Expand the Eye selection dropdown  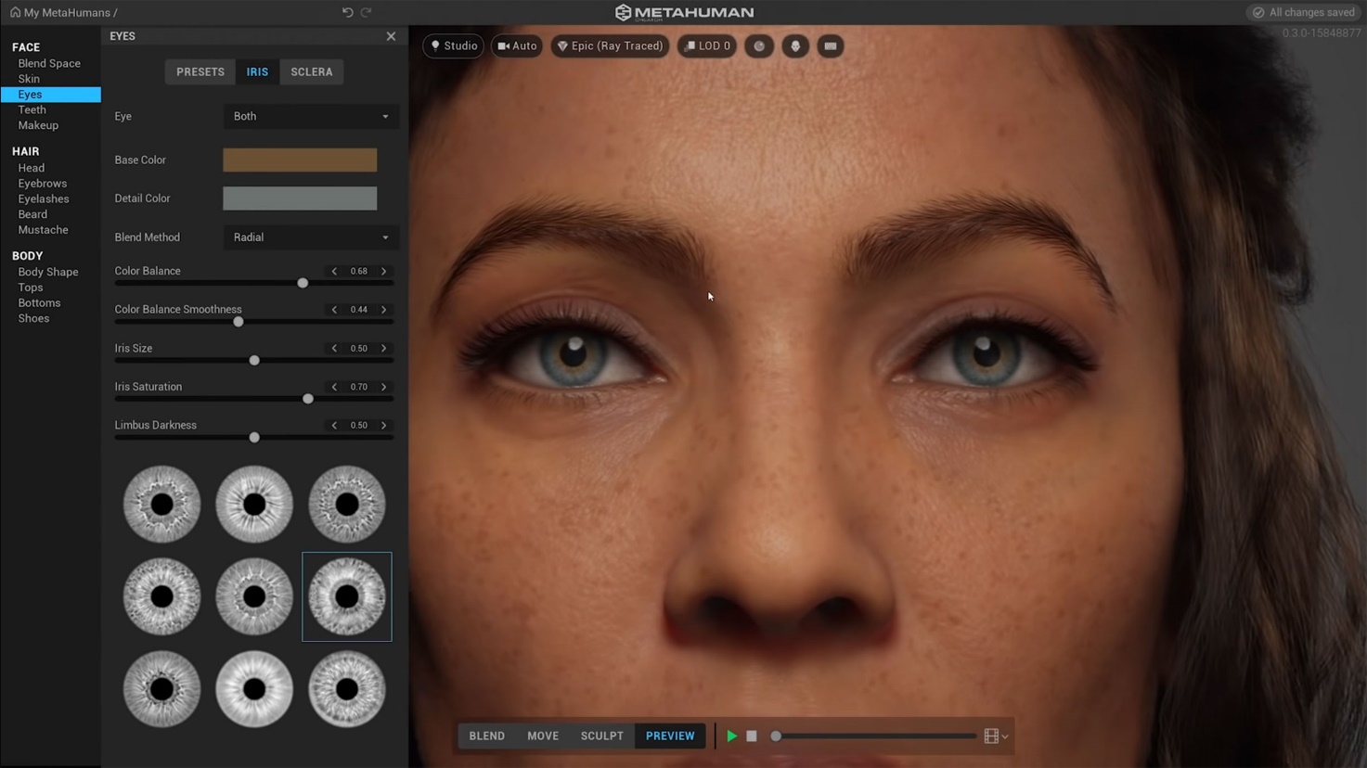(x=311, y=116)
